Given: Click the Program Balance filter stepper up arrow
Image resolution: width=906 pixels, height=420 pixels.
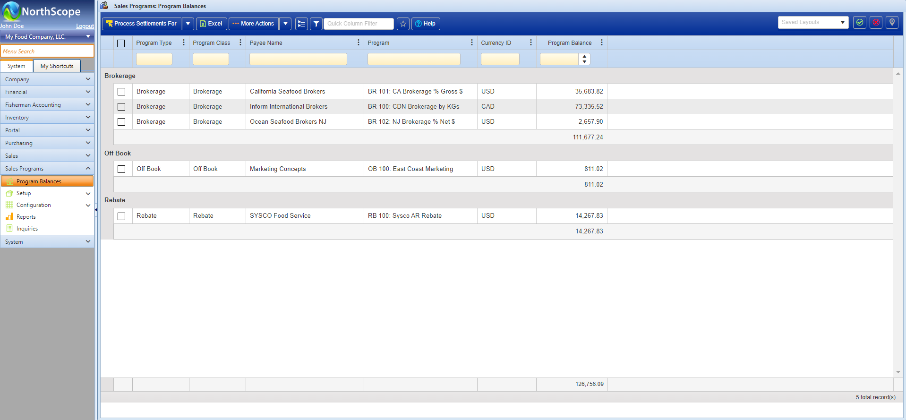Looking at the screenshot, I should pos(584,57).
